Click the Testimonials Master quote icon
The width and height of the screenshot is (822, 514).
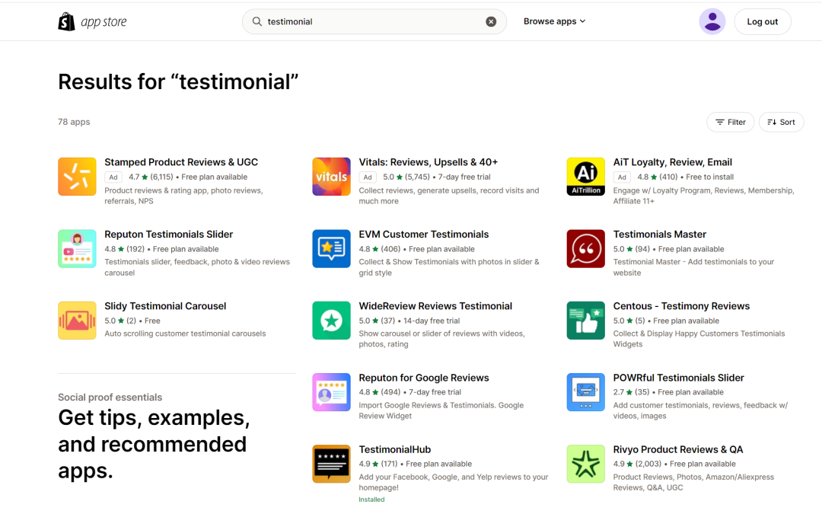click(585, 248)
